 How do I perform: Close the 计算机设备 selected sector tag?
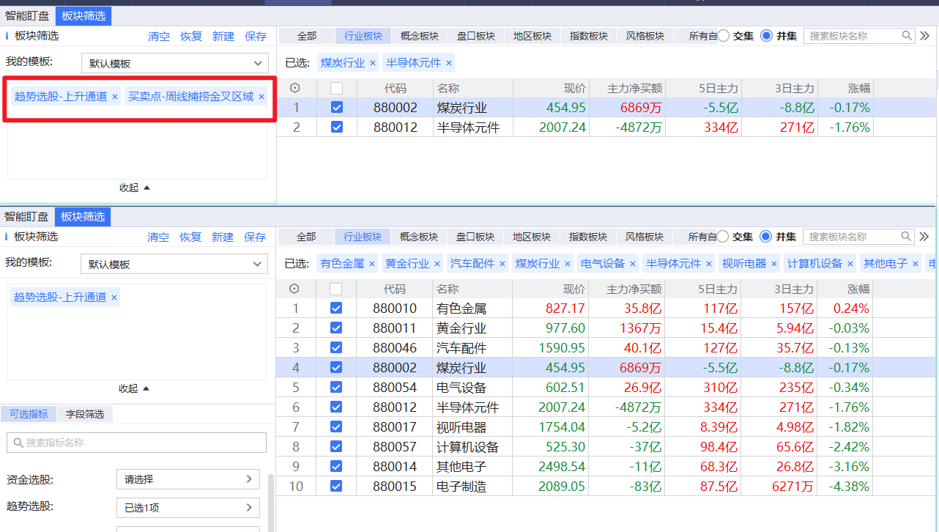[850, 264]
